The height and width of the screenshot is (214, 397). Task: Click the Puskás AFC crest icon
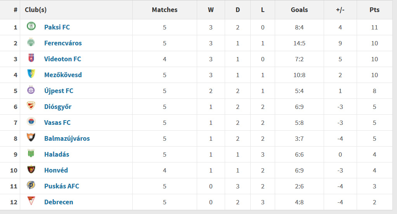coord(31,185)
